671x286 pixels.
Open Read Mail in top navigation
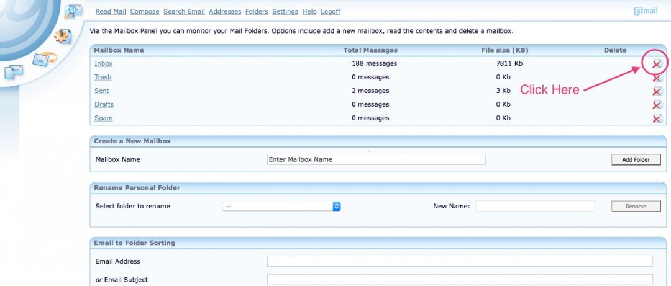pos(111,12)
